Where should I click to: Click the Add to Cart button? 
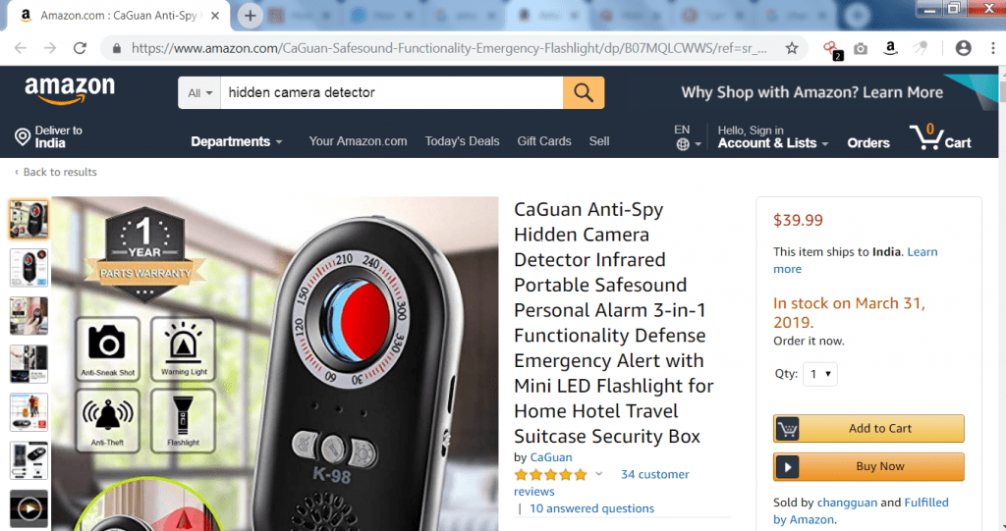point(868,428)
